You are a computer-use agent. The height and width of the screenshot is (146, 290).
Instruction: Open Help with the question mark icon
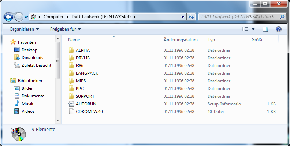[x=279, y=29]
